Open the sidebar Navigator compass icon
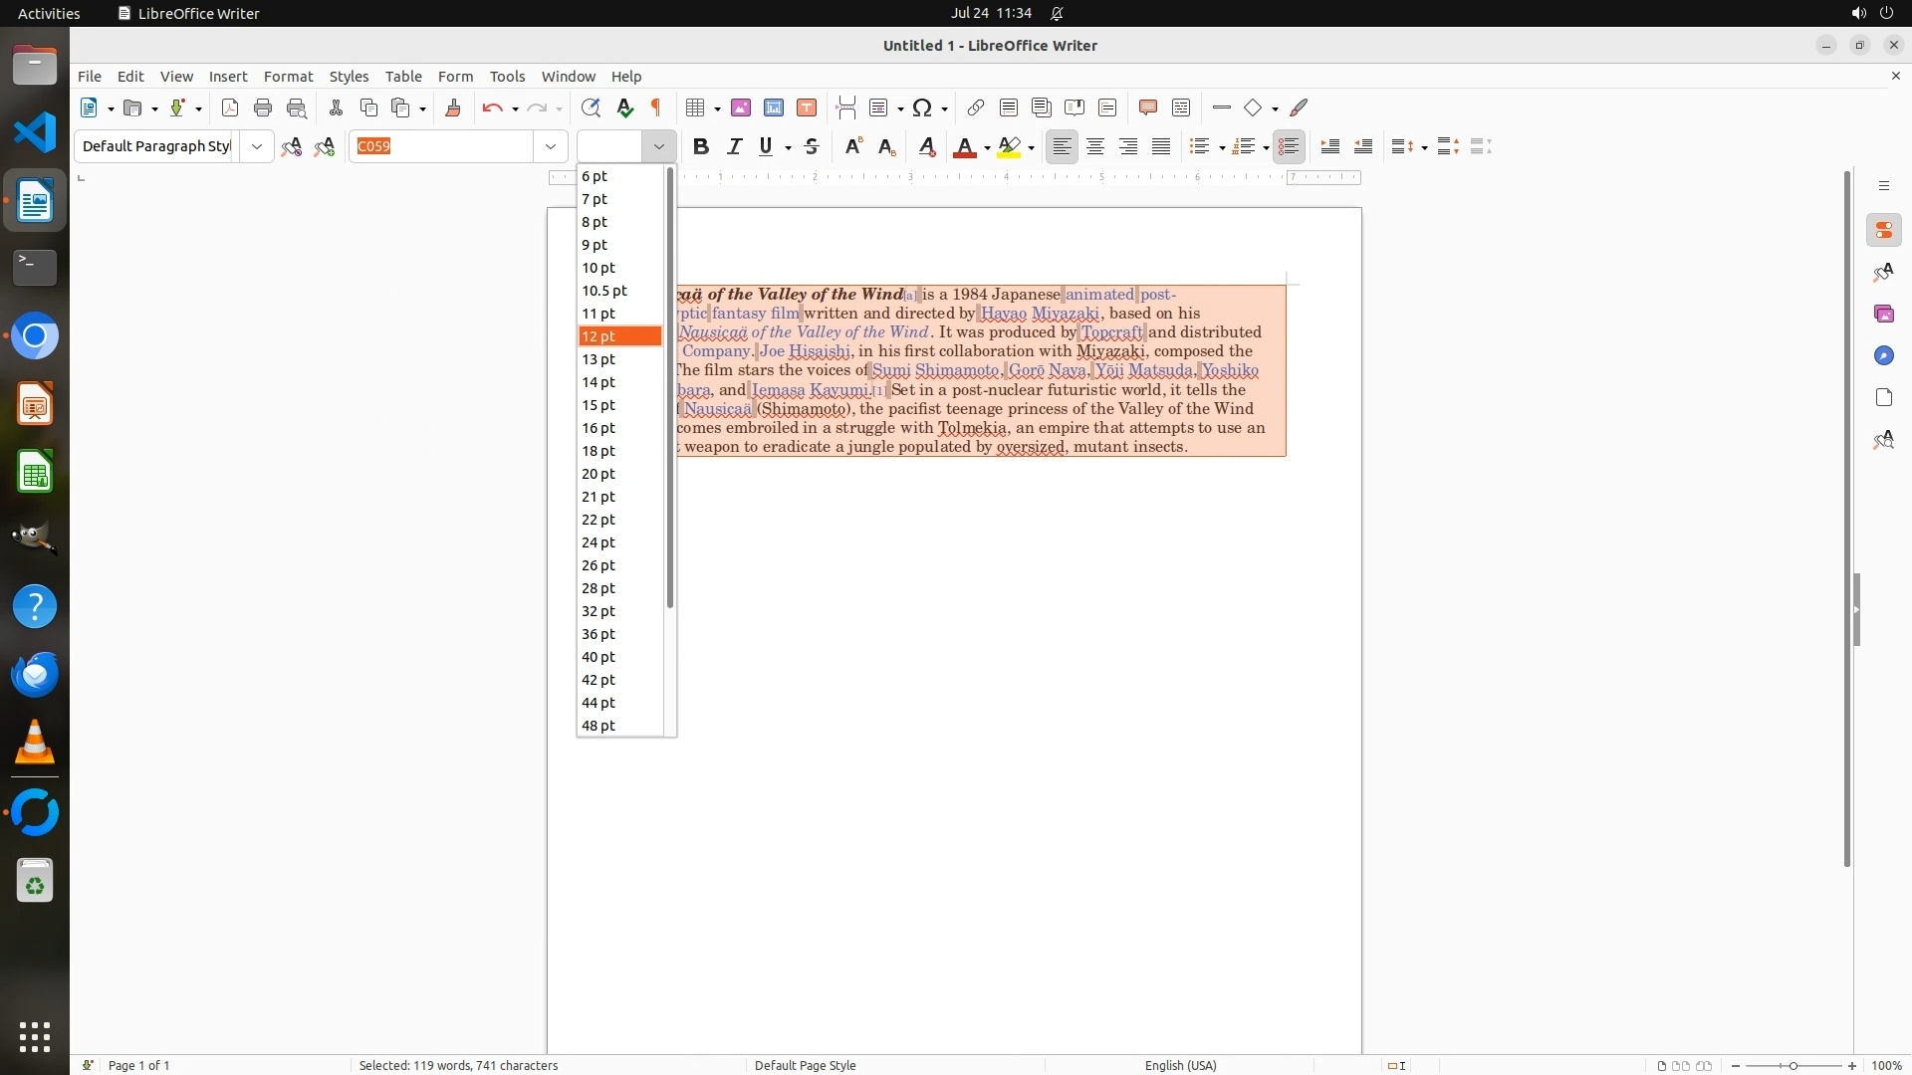This screenshot has height=1075, width=1912. coord(1883,355)
